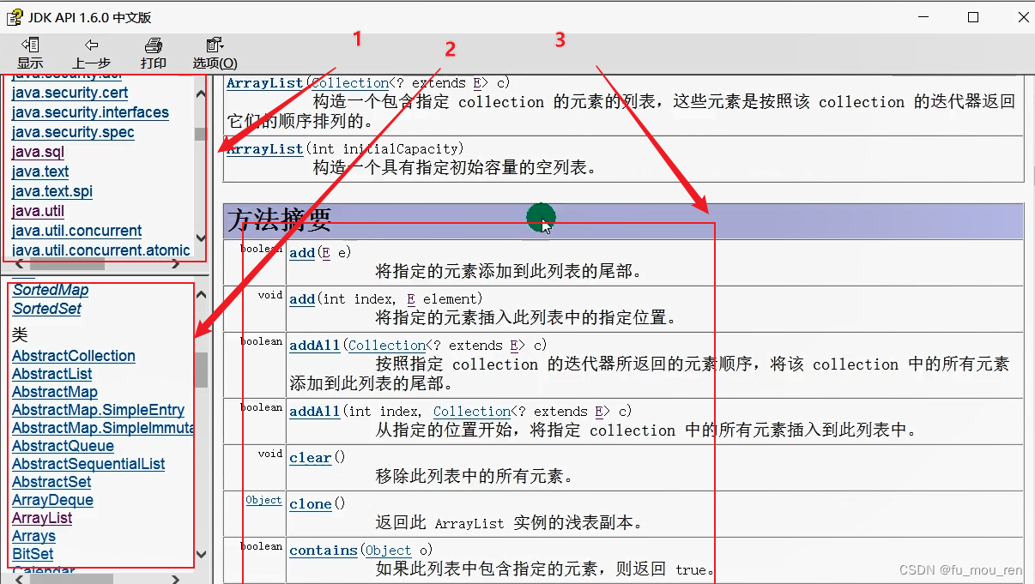Follow the add(E e) method link

coord(301,252)
